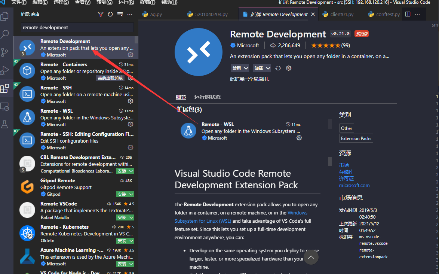
Task: Open the Explorer view in activity bar
Action: [x=5, y=16]
